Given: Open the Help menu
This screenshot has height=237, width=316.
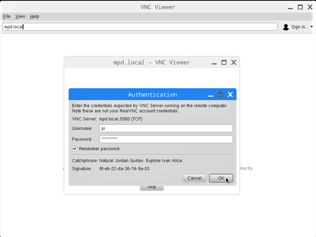Looking at the screenshot, I should click(x=34, y=16).
